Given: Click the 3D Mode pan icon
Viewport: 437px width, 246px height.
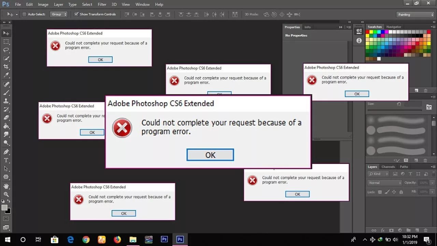Looking at the screenshot, I should 282,14.
